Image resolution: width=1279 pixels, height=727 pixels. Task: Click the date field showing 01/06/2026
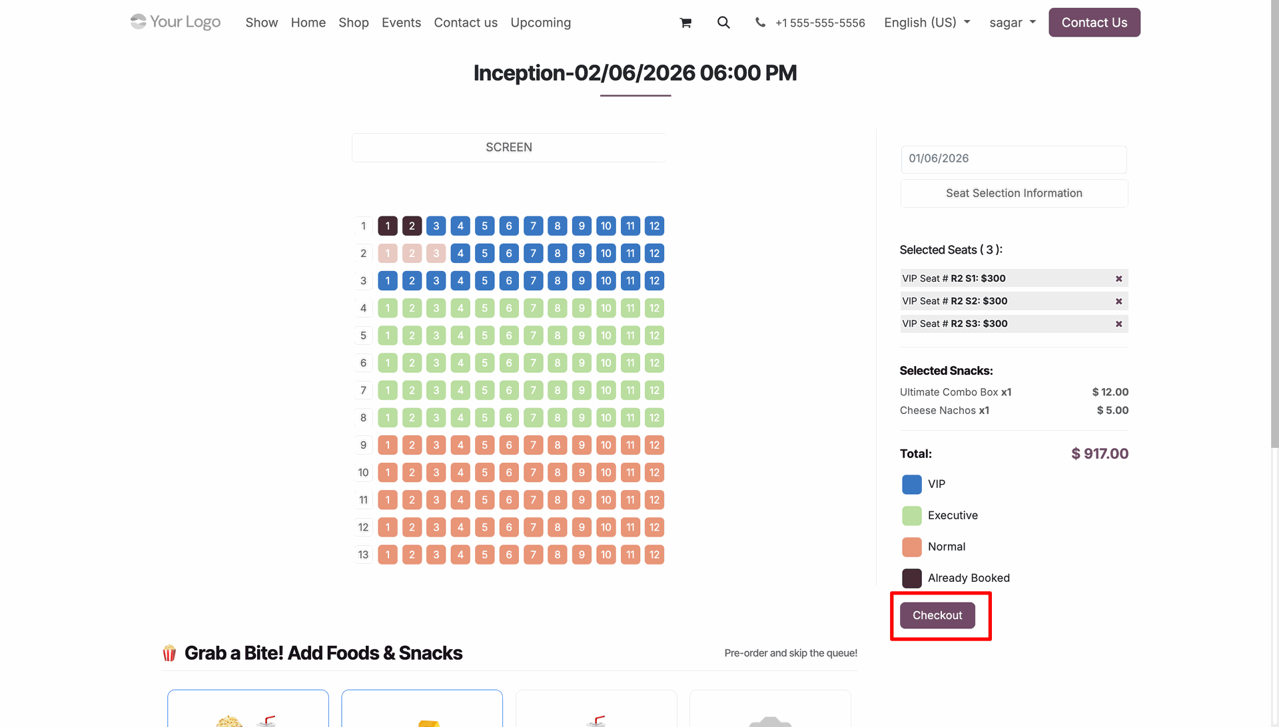(x=1014, y=159)
